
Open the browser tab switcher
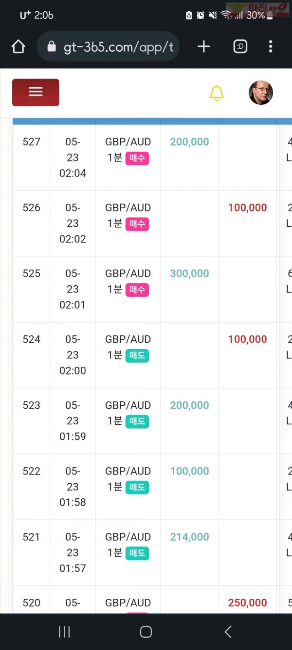point(240,46)
